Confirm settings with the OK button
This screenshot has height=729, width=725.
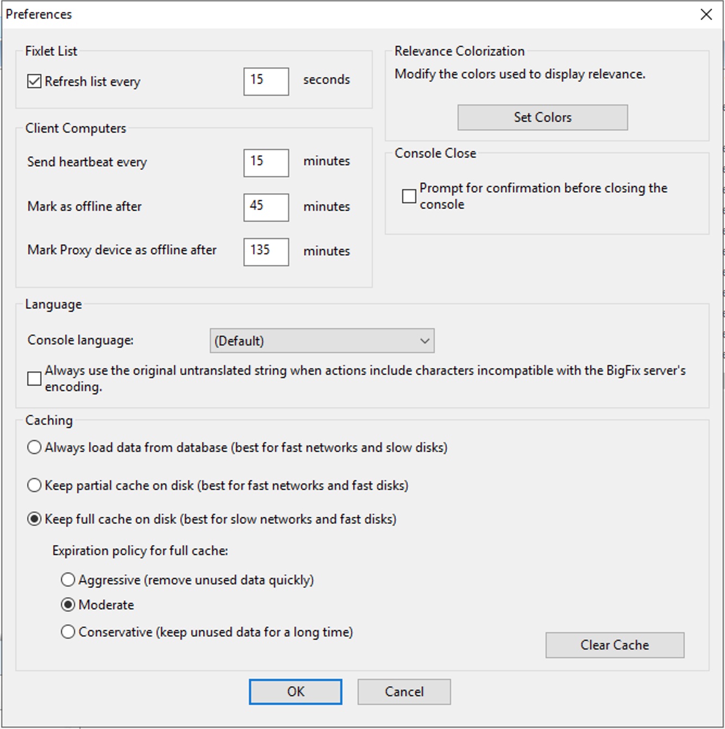295,692
